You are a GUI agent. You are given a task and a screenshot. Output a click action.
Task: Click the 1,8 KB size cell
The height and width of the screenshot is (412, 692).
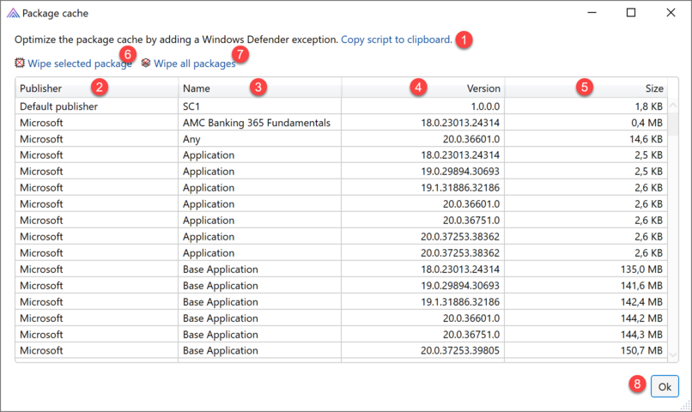click(586, 106)
